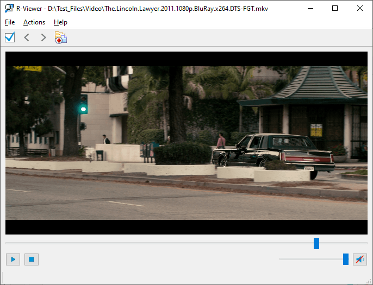The height and width of the screenshot is (285, 373).
Task: Click the start of the seek bar track
Action: [7, 243]
